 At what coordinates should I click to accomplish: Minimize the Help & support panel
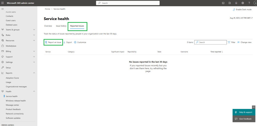click(254, 107)
